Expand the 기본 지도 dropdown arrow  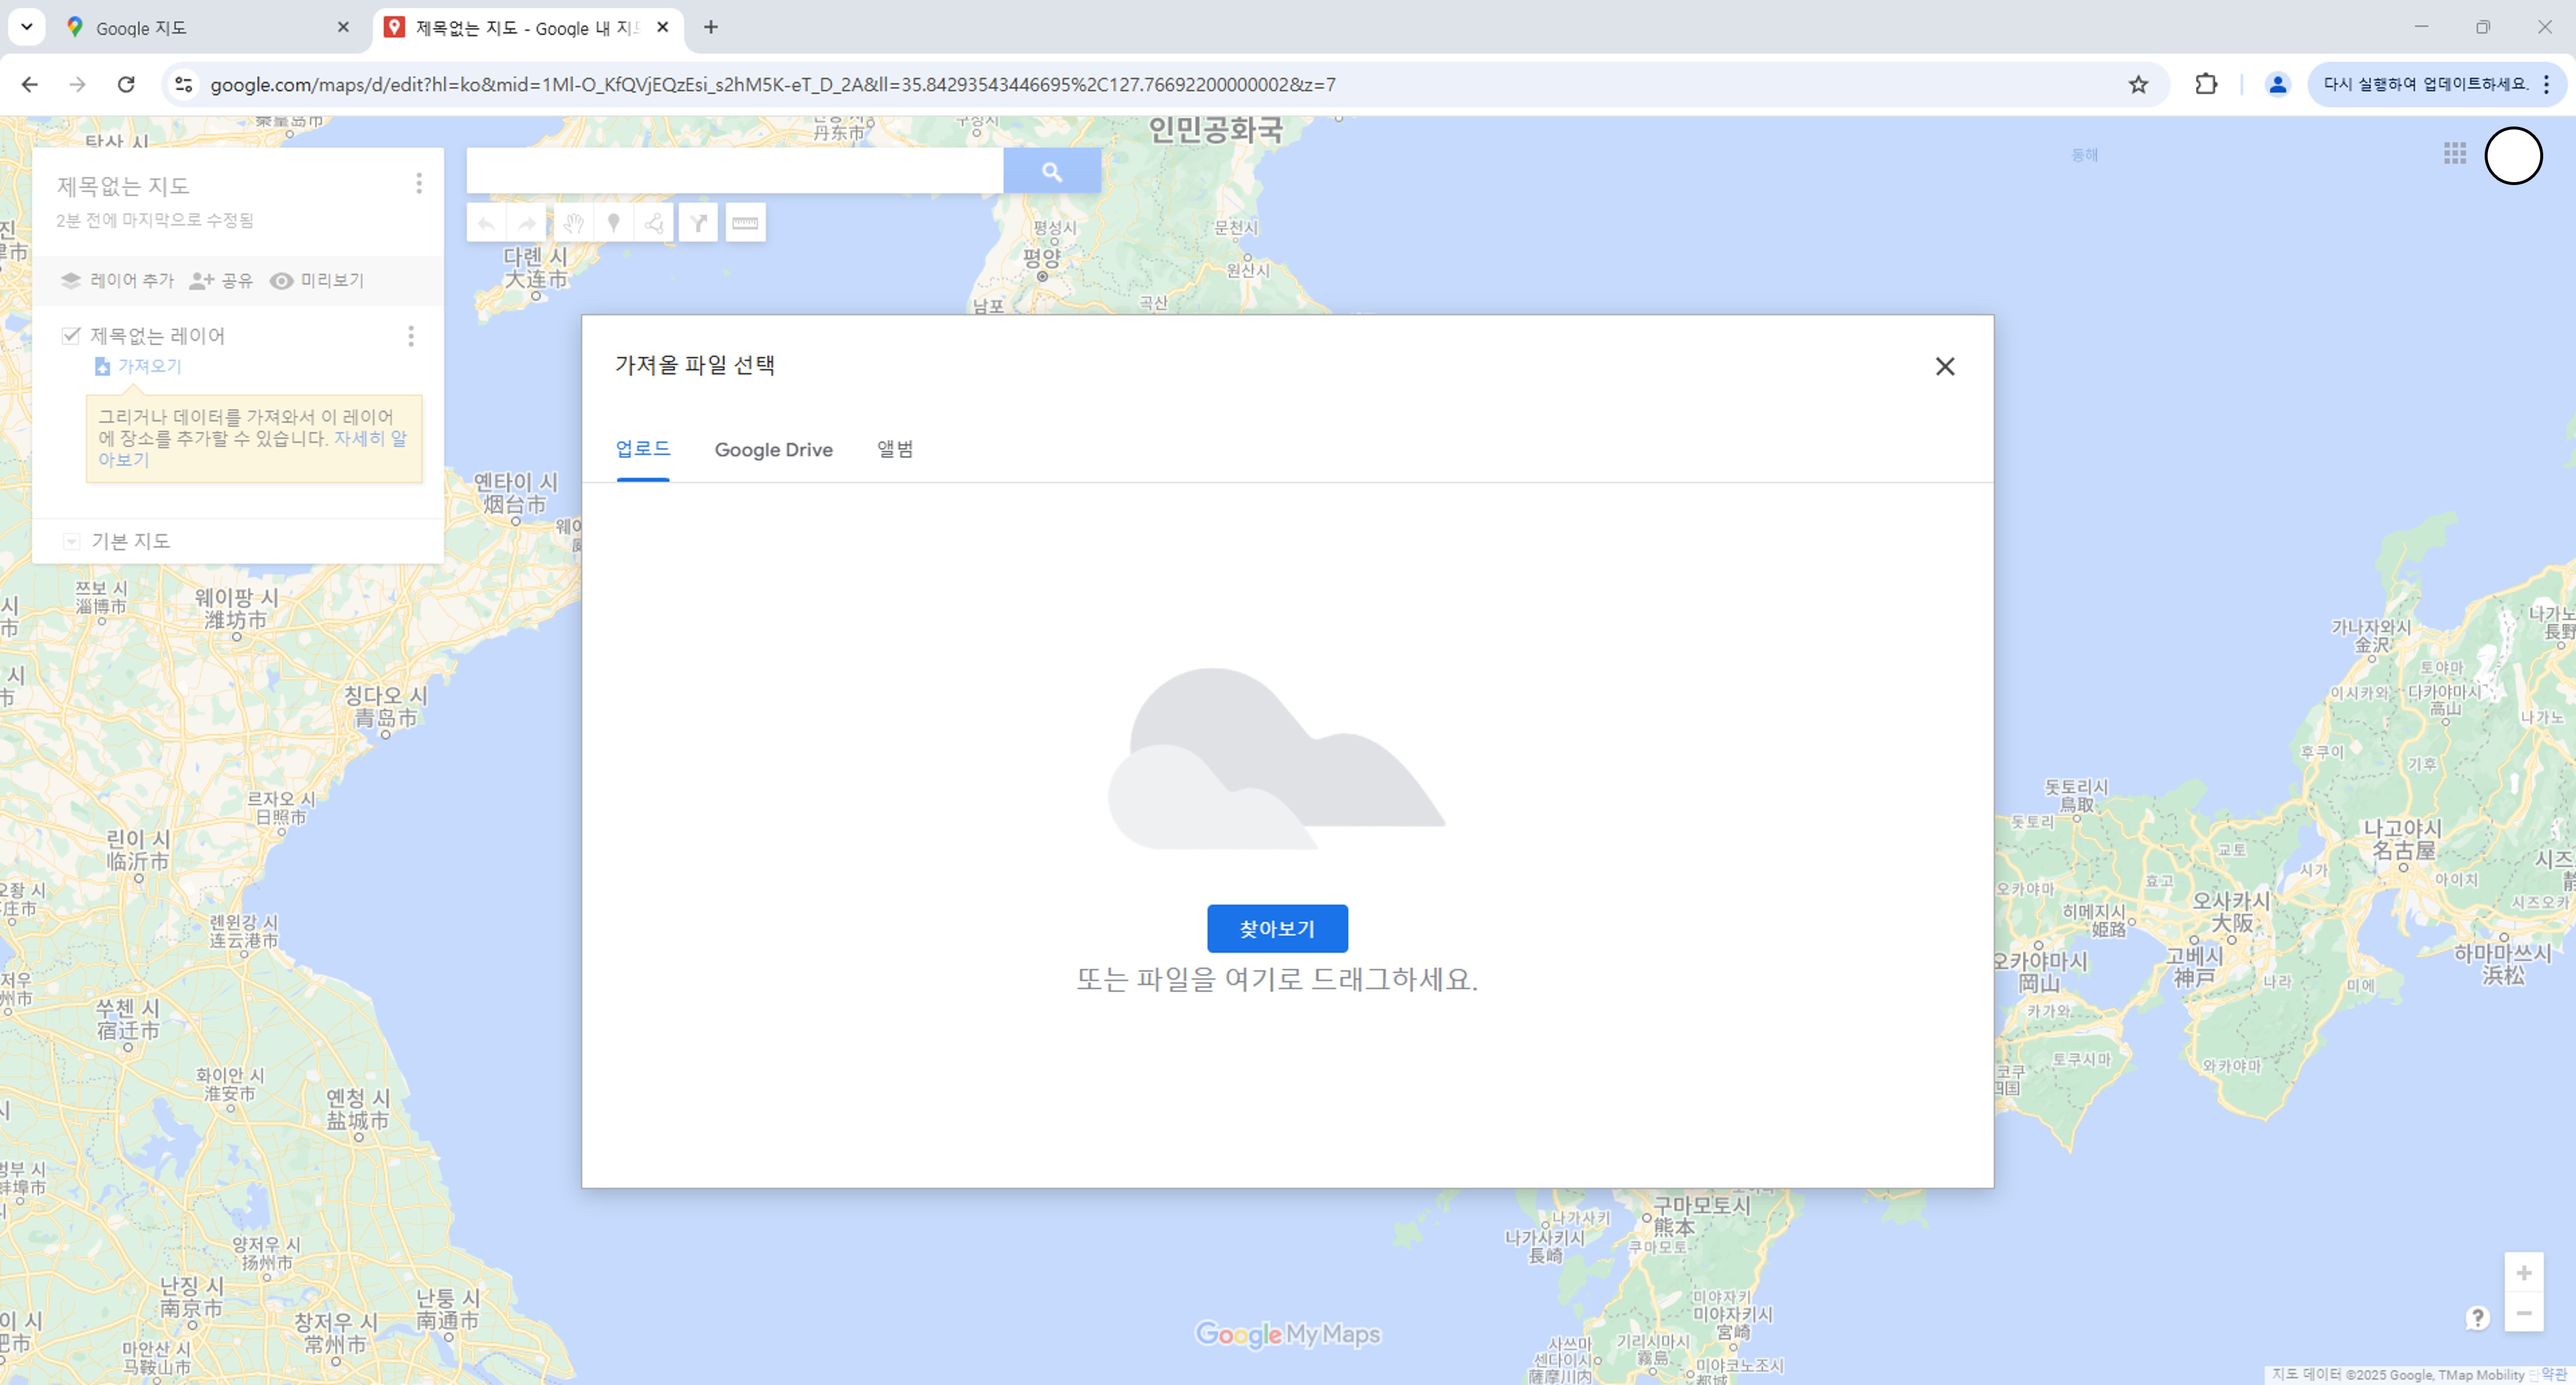[71, 541]
